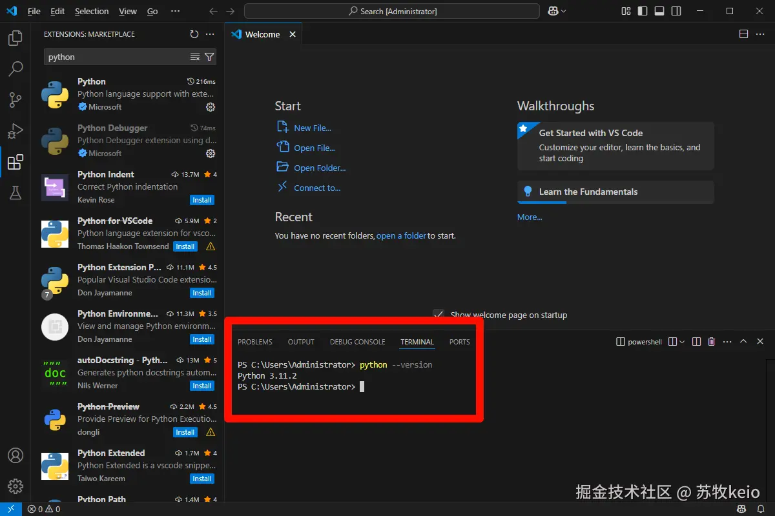Image resolution: width=775 pixels, height=516 pixels.
Task: Kill the terminal with trash icon
Action: coord(712,342)
